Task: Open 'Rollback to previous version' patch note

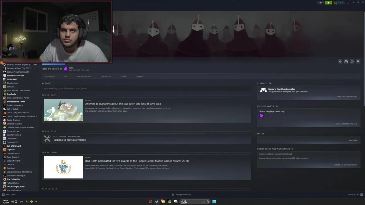Action: pos(69,140)
